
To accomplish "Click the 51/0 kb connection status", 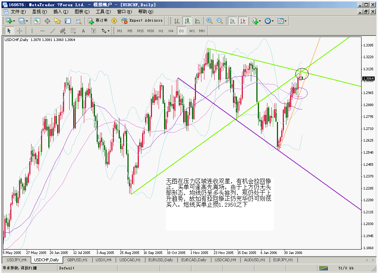I will [346, 268].
